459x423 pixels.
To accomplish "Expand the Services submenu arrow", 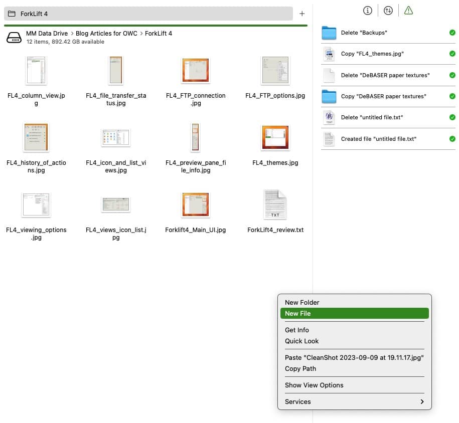I will (x=422, y=402).
